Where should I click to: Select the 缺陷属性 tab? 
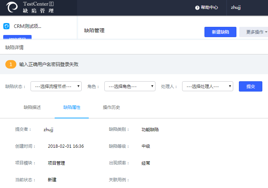[72, 107]
